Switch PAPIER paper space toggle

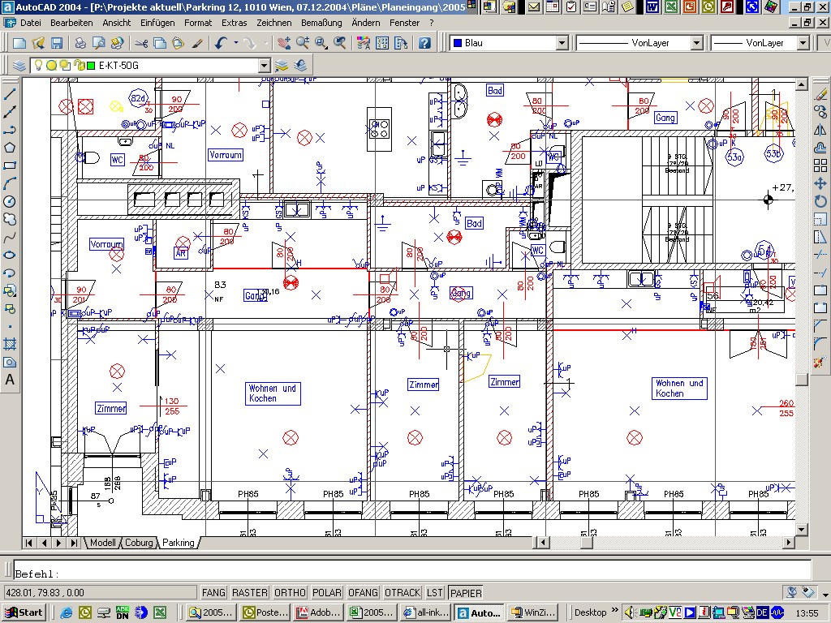[x=466, y=593]
